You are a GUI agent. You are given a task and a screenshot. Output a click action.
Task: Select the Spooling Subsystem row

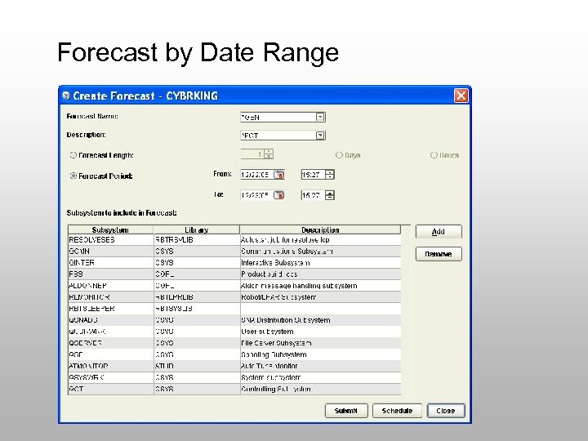click(234, 354)
